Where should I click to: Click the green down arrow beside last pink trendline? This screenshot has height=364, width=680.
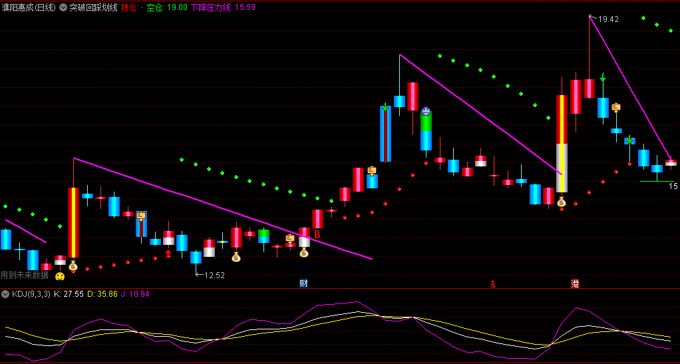(629, 140)
